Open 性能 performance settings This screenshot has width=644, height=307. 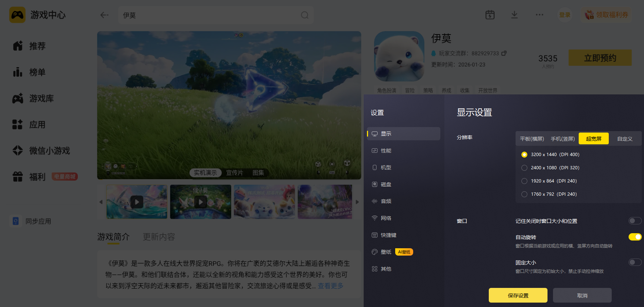404,151
